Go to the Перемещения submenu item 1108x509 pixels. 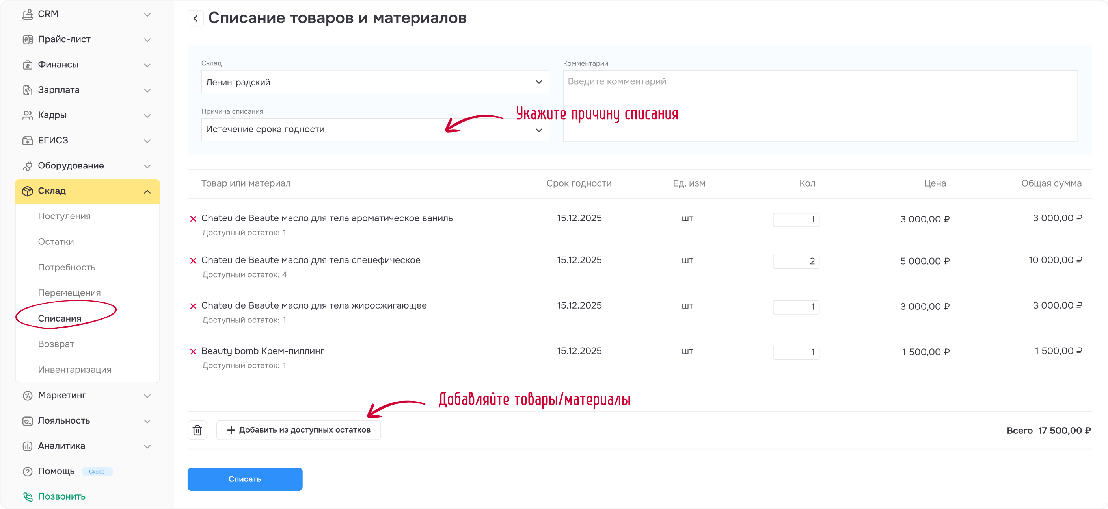(x=69, y=293)
